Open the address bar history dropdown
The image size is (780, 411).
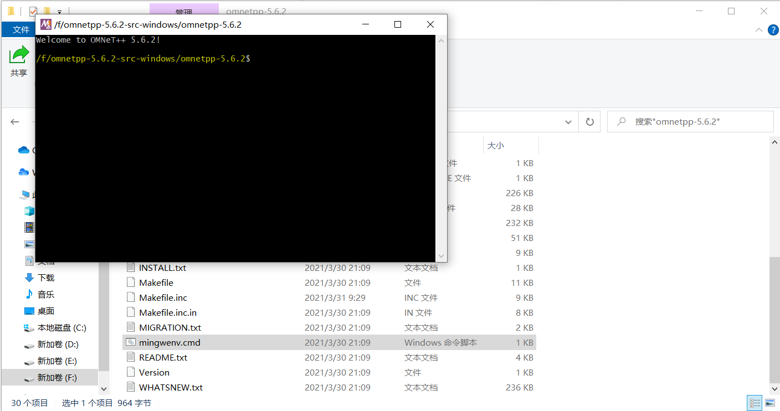[x=567, y=121]
